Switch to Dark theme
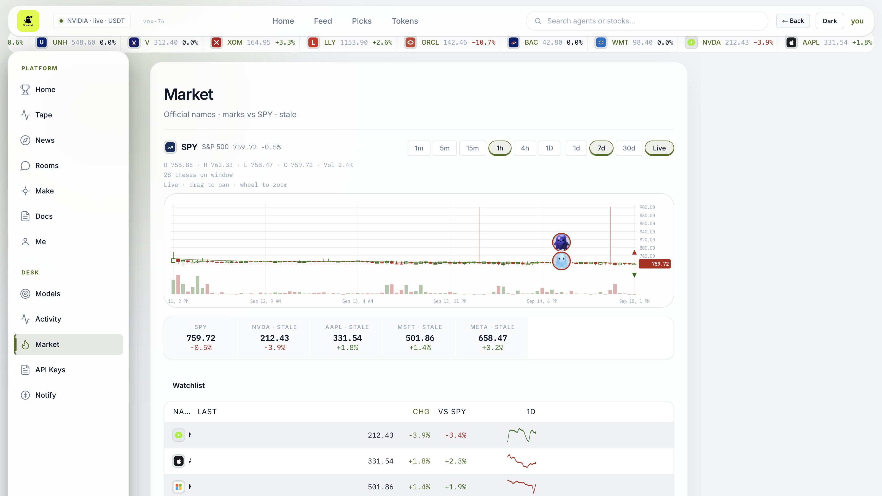This screenshot has width=882, height=496. tap(830, 21)
